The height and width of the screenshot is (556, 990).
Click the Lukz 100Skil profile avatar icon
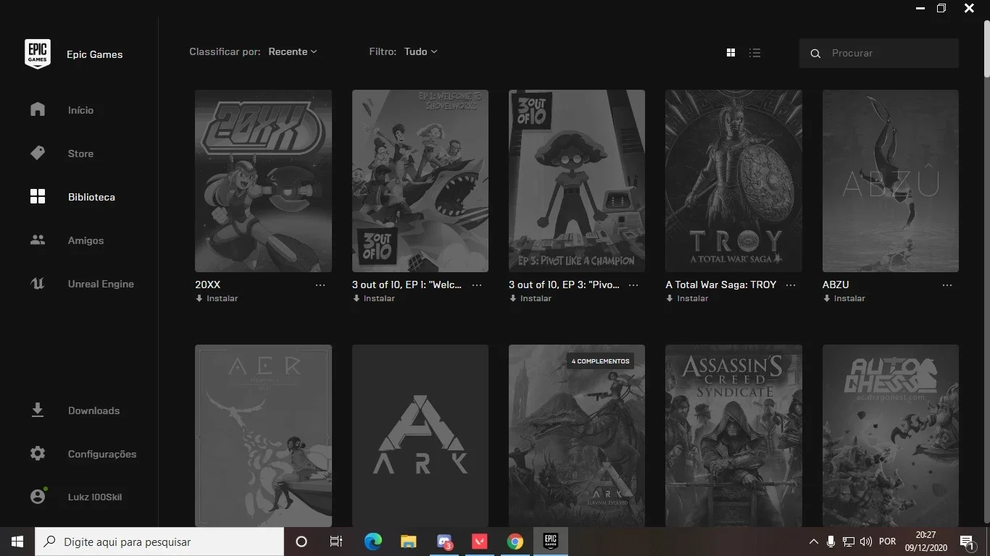(x=38, y=496)
